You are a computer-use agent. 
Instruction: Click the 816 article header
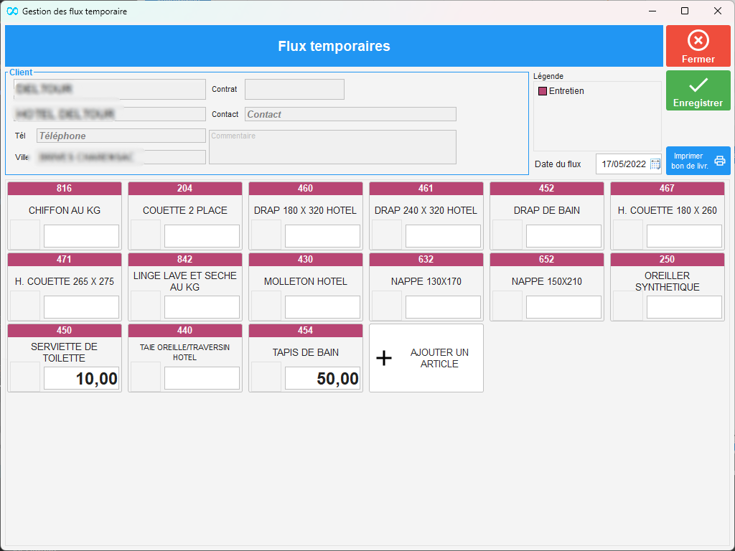point(65,188)
